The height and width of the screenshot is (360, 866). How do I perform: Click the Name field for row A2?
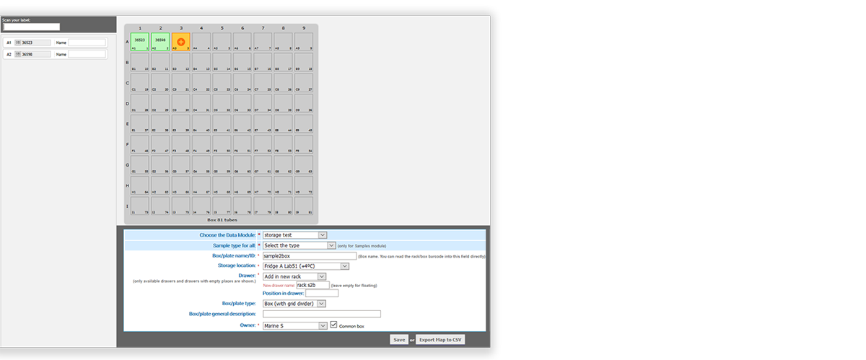87,54
